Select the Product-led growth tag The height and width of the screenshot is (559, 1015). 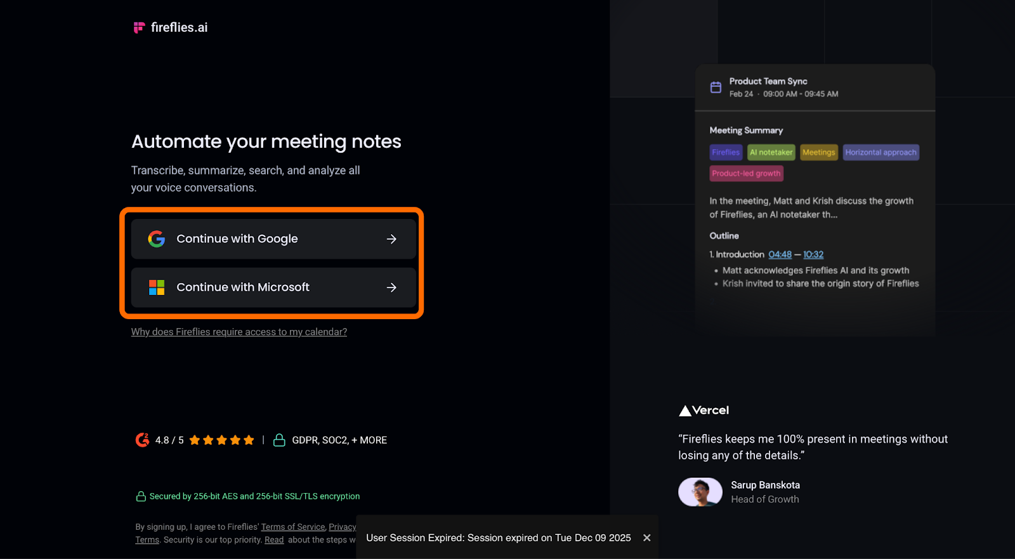[746, 173]
